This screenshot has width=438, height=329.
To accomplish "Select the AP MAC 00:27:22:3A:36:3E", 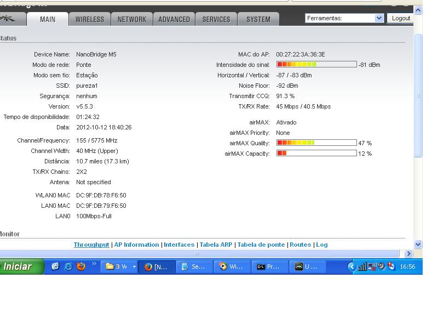I will pyautogui.click(x=301, y=54).
